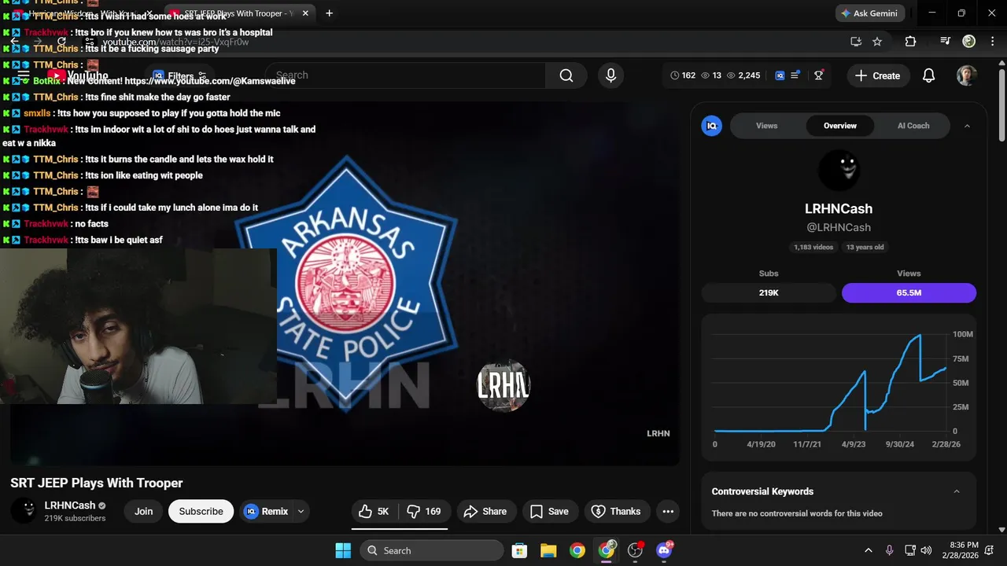Open Chrome three-dot menu
The width and height of the screenshot is (1007, 566).
(x=992, y=41)
